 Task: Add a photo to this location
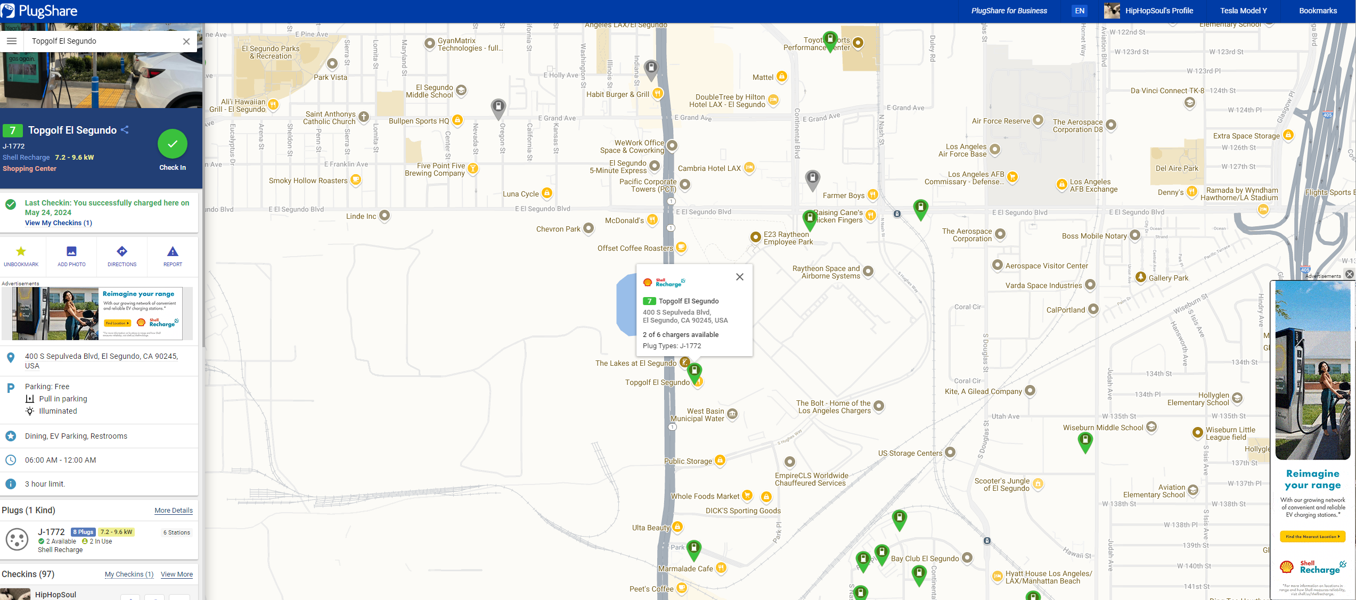[x=71, y=256]
